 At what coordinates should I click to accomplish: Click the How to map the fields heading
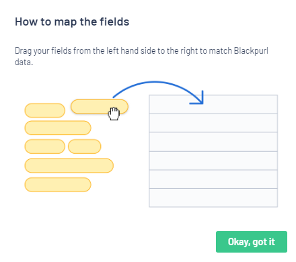click(x=72, y=22)
